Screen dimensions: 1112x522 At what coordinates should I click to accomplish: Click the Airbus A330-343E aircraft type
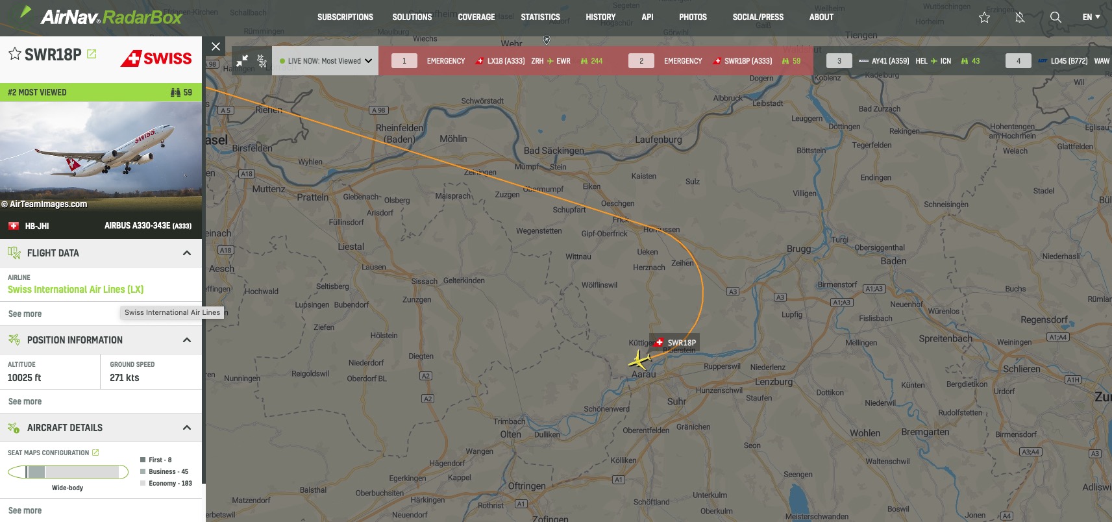point(148,226)
